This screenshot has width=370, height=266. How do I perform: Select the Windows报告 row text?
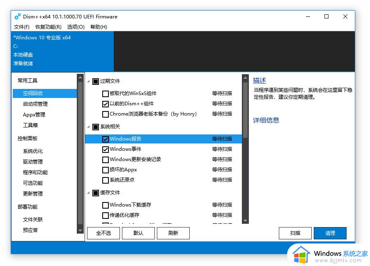[x=125, y=139]
